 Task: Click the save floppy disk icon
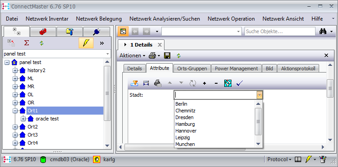click(x=167, y=56)
